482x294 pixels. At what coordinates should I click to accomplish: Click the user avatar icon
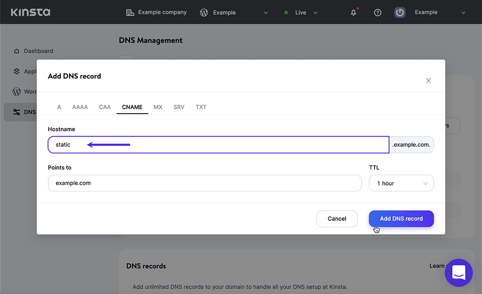[400, 12]
